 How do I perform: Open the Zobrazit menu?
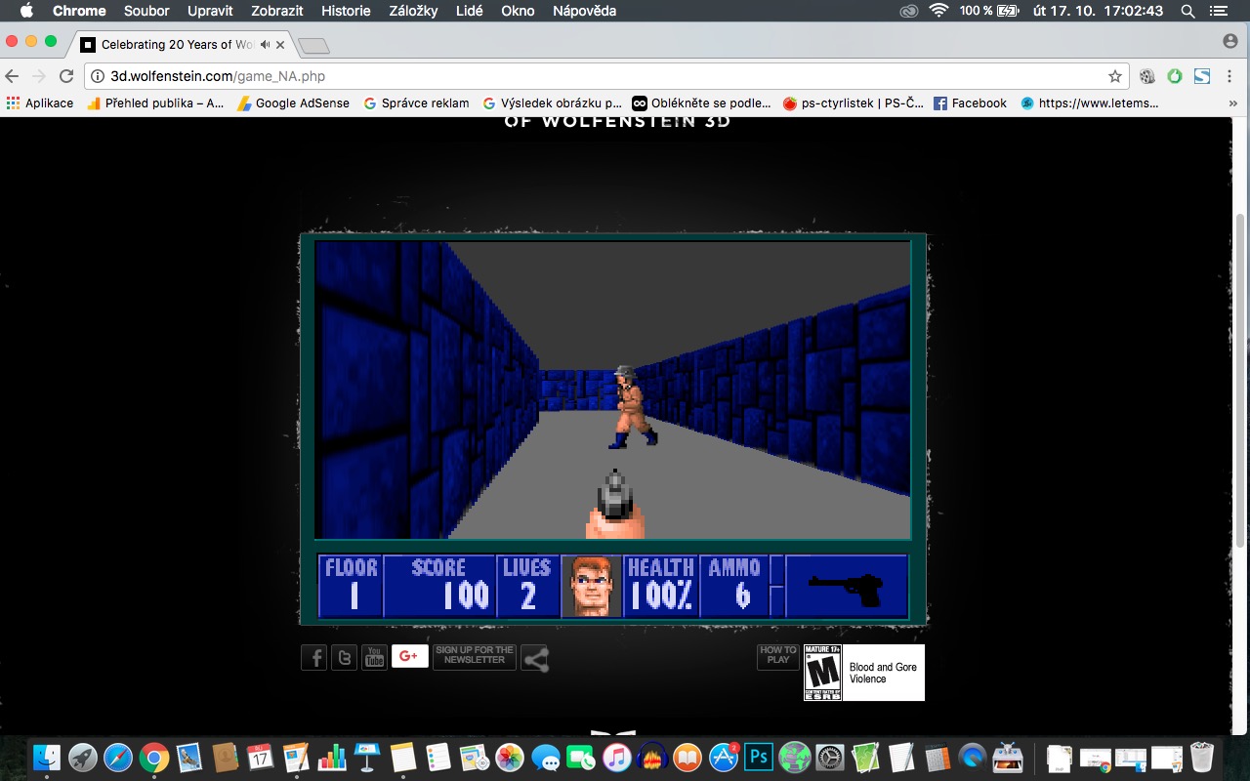[x=277, y=11]
